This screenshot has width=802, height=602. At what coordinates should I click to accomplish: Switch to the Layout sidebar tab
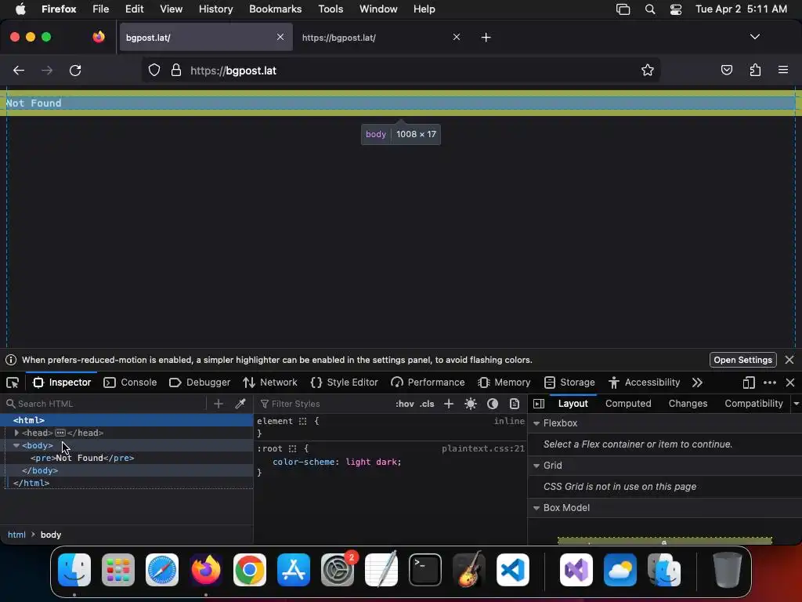pos(573,404)
